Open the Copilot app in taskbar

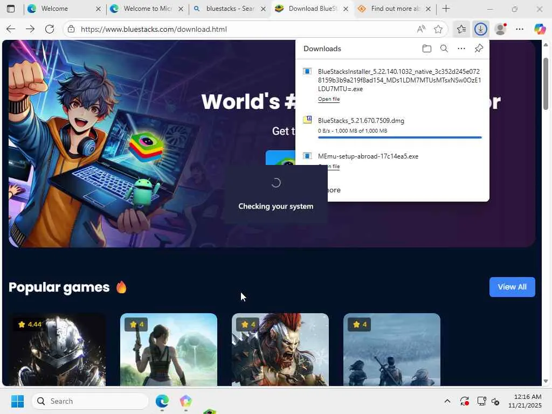click(185, 401)
